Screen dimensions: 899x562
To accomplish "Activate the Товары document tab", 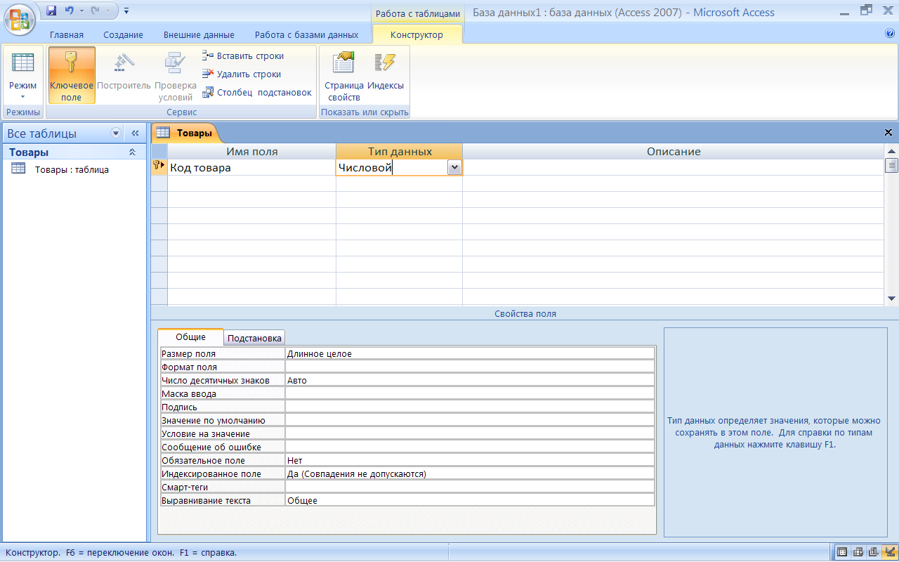I will 186,132.
